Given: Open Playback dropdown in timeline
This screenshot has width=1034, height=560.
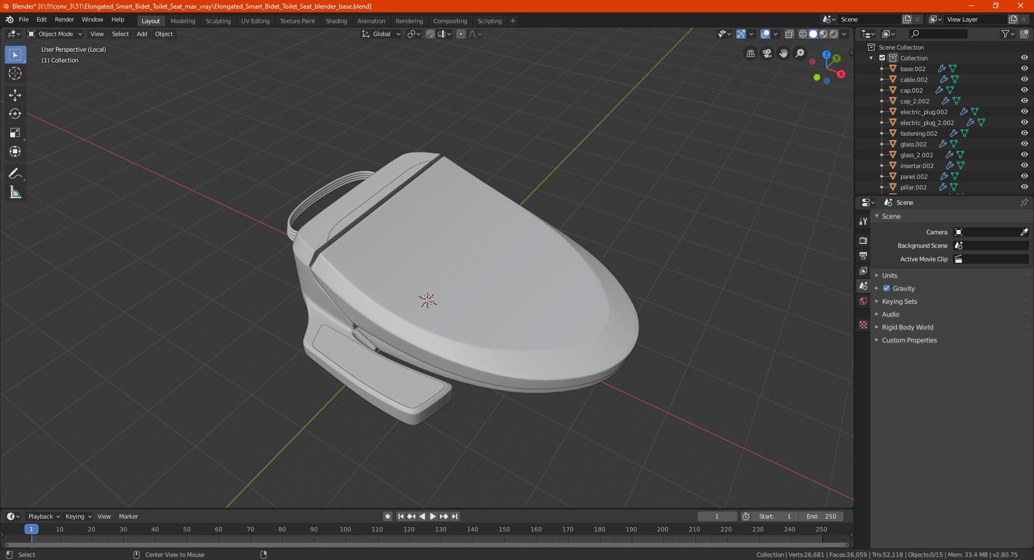Looking at the screenshot, I should point(44,516).
